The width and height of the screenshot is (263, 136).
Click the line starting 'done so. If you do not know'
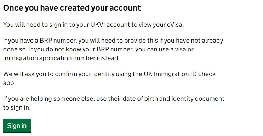(98, 49)
